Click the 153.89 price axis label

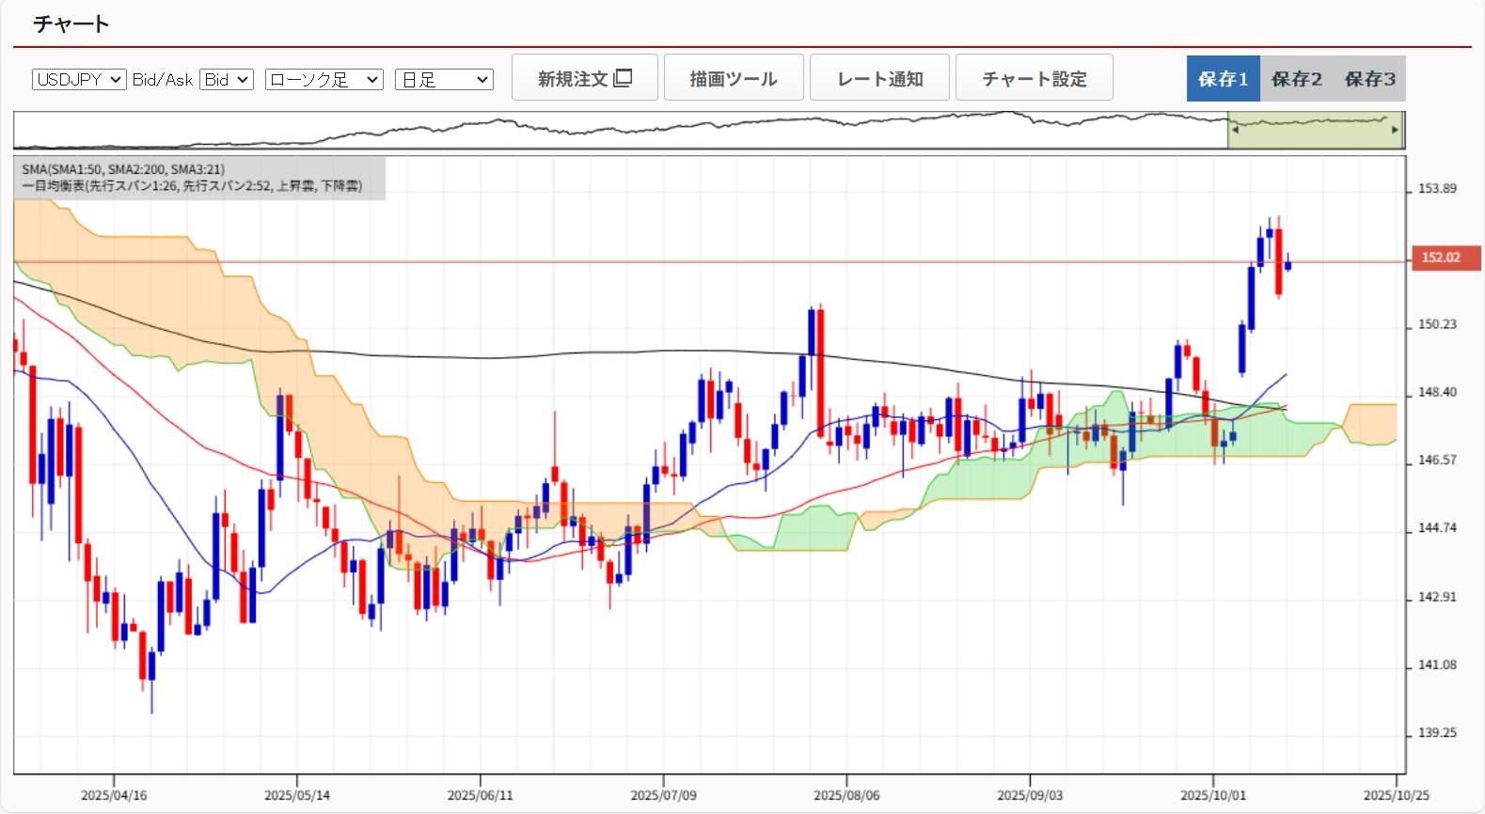tap(1437, 189)
